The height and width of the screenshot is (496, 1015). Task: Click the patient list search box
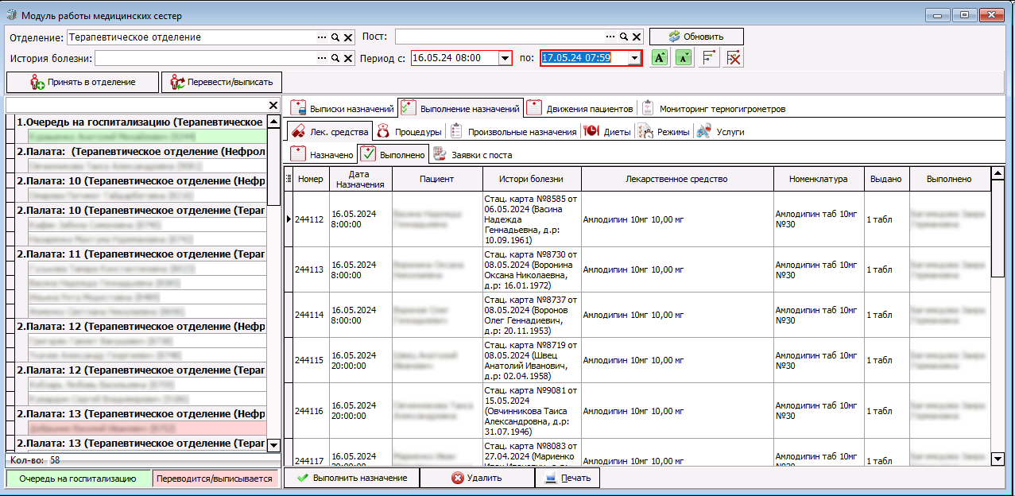coord(135,105)
